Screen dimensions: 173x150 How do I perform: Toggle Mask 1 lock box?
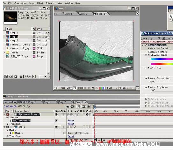(65, 133)
